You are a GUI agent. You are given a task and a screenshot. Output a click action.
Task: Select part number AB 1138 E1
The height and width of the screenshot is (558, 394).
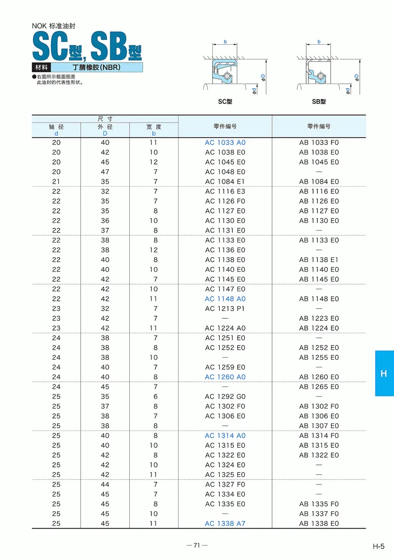pos(319,260)
